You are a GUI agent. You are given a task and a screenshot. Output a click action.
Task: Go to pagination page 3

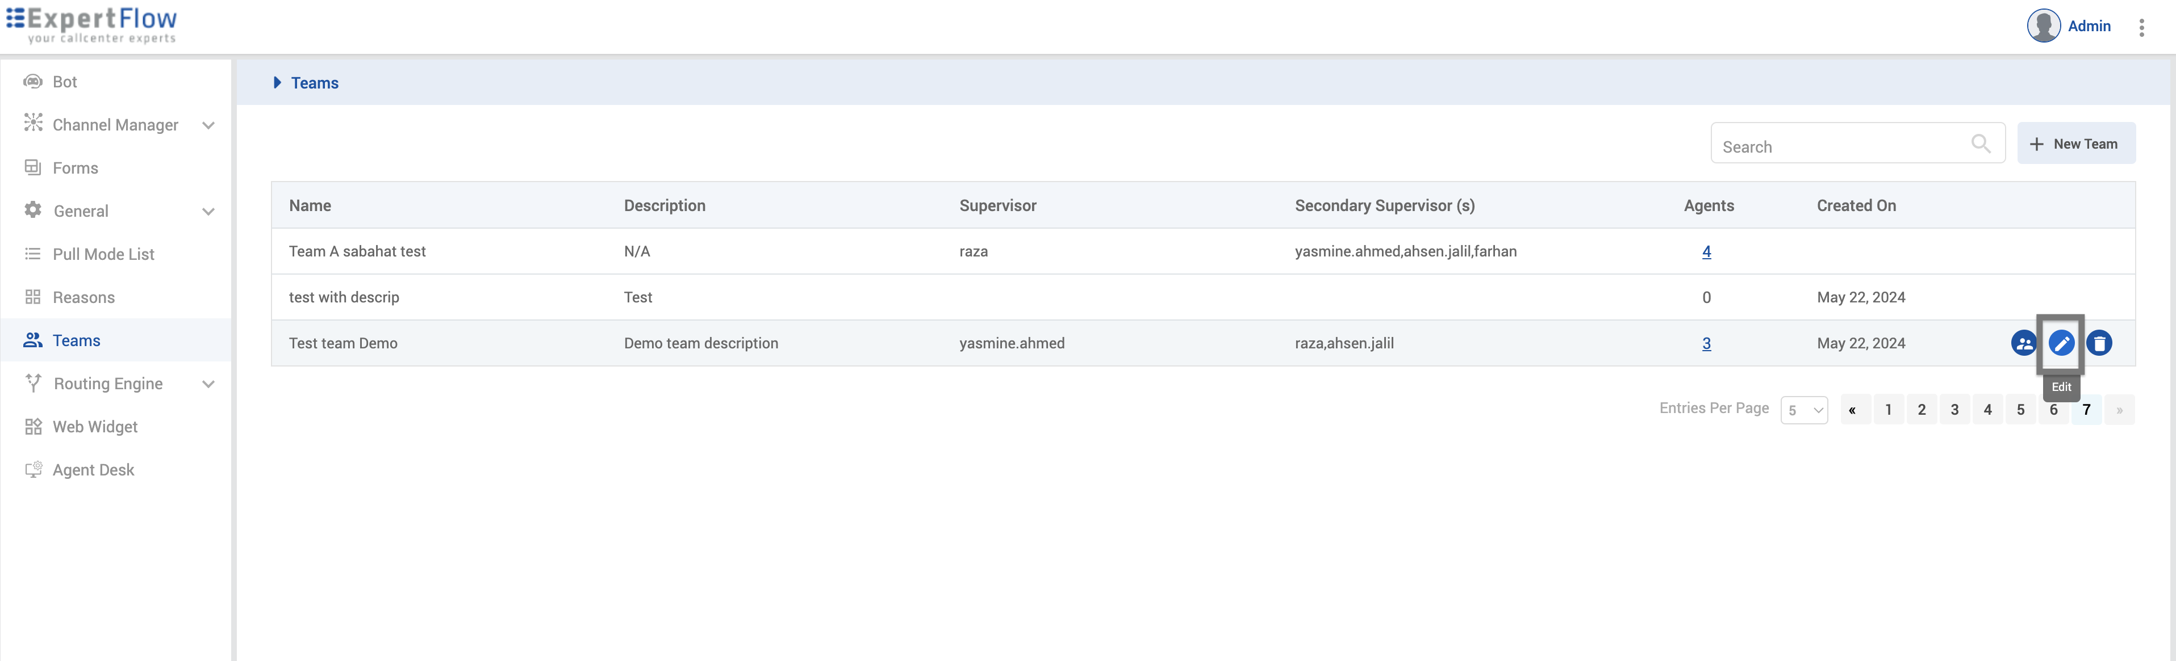click(x=1954, y=410)
